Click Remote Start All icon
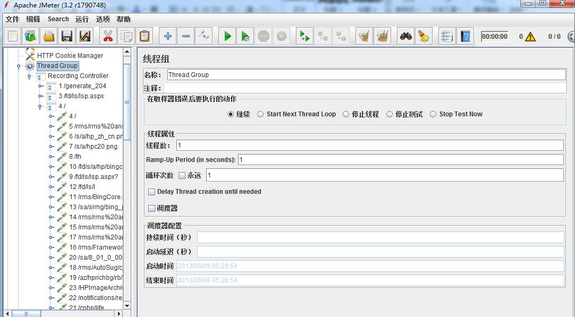The width and height of the screenshot is (575, 317). click(305, 36)
